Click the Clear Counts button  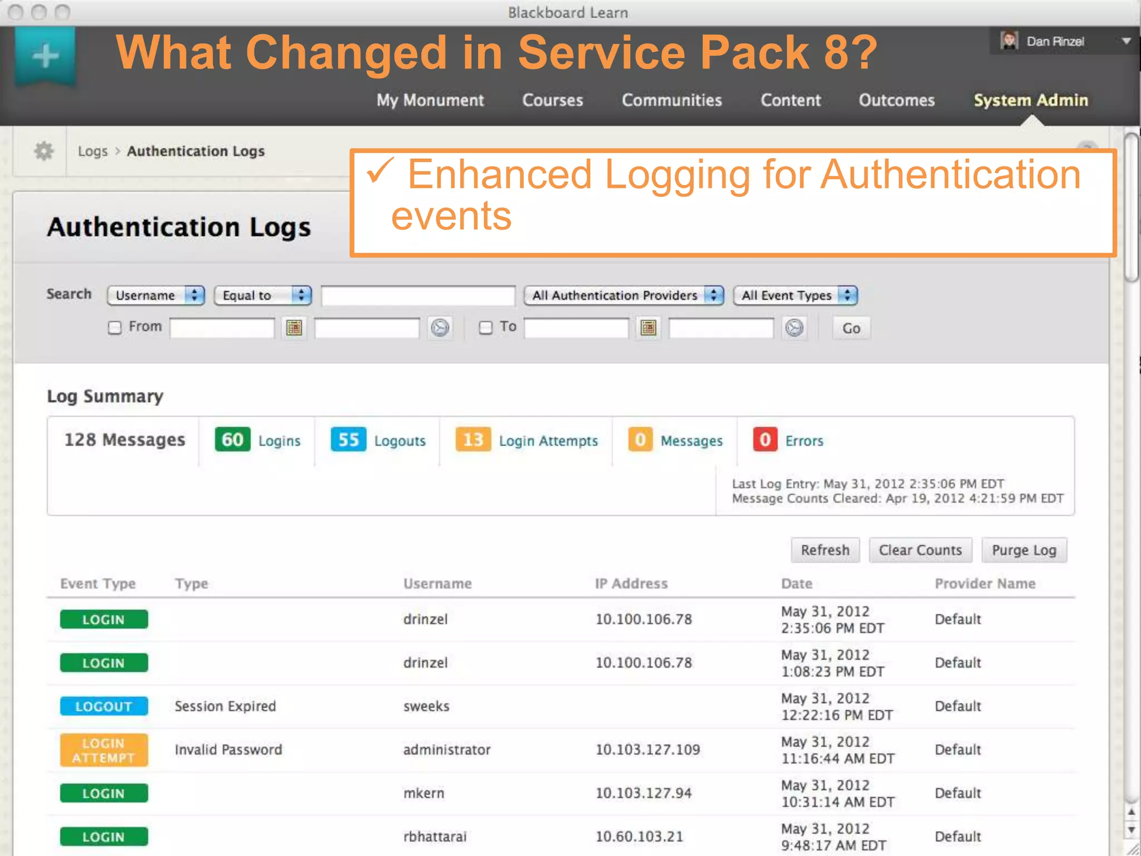[920, 550]
